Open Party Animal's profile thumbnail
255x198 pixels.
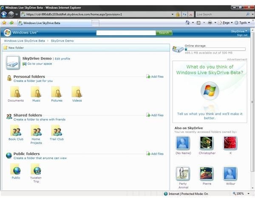[183, 174]
